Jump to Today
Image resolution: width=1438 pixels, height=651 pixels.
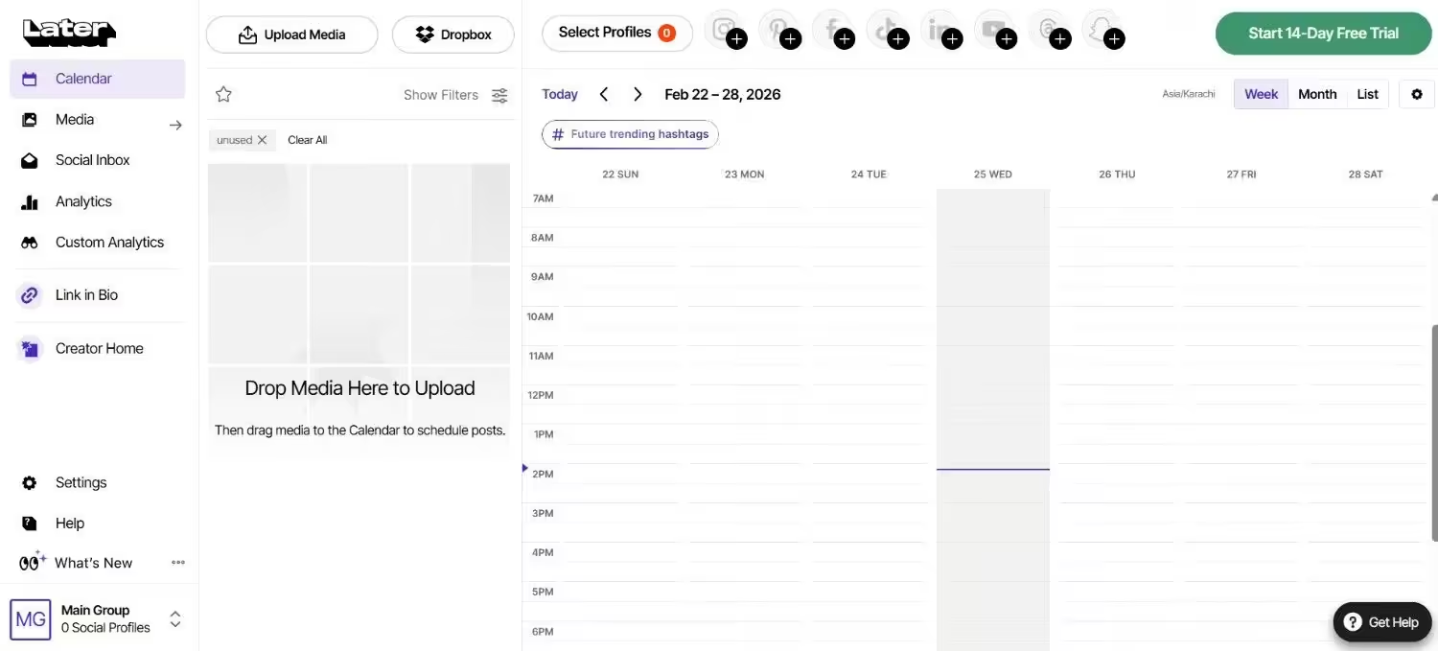pos(560,94)
